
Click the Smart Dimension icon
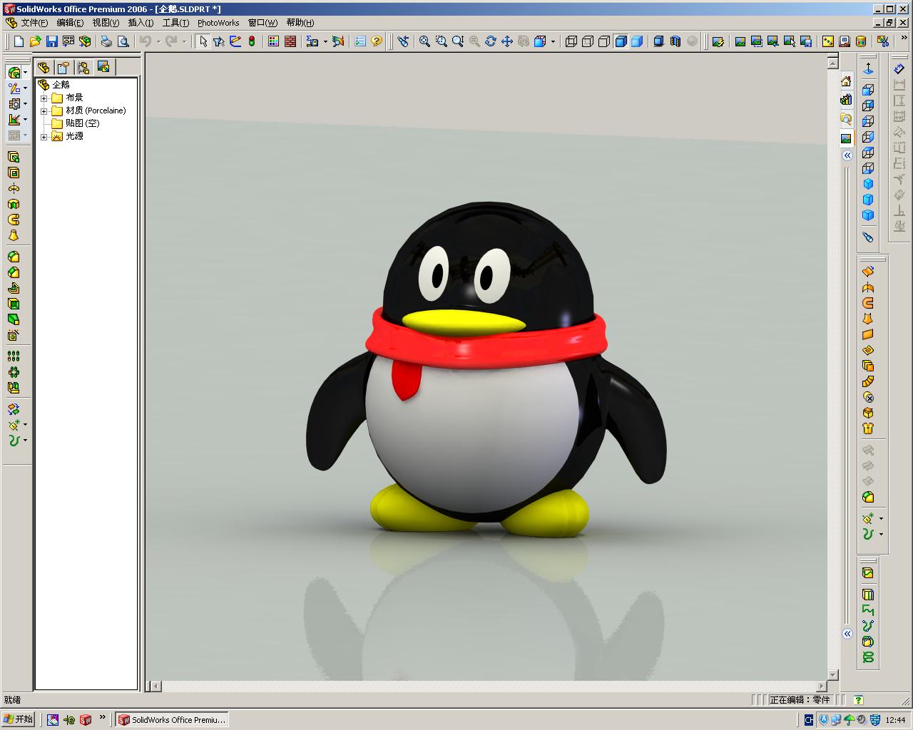coord(899,69)
